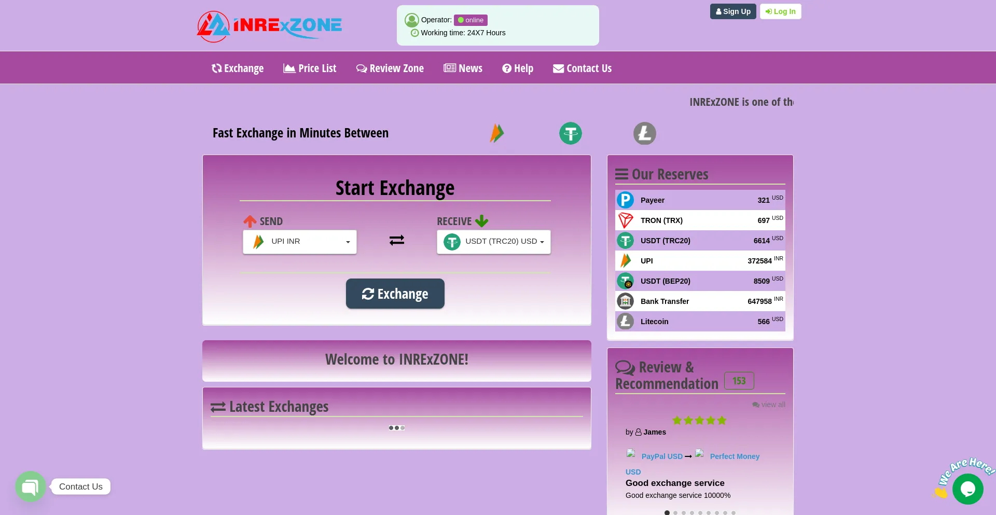Click the Contact Us tooltip label
The width and height of the screenshot is (996, 515).
point(81,486)
